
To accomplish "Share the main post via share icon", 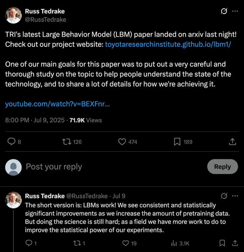I will pos(232,142).
